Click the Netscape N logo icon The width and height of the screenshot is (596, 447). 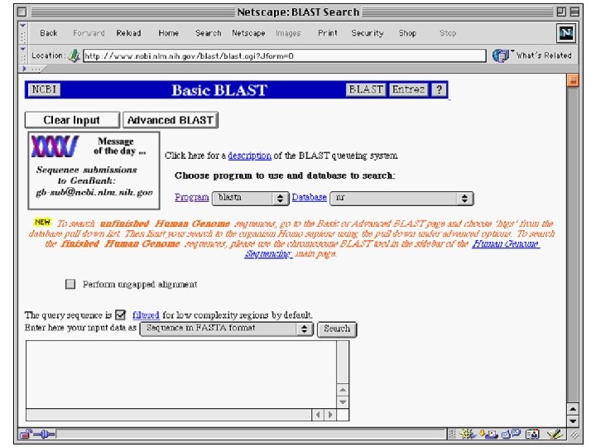pyautogui.click(x=566, y=33)
